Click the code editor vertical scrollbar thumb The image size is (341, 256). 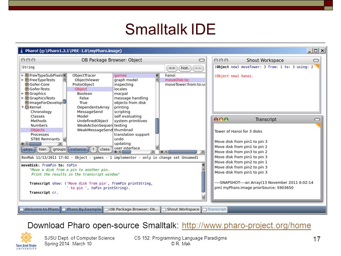click(x=203, y=182)
